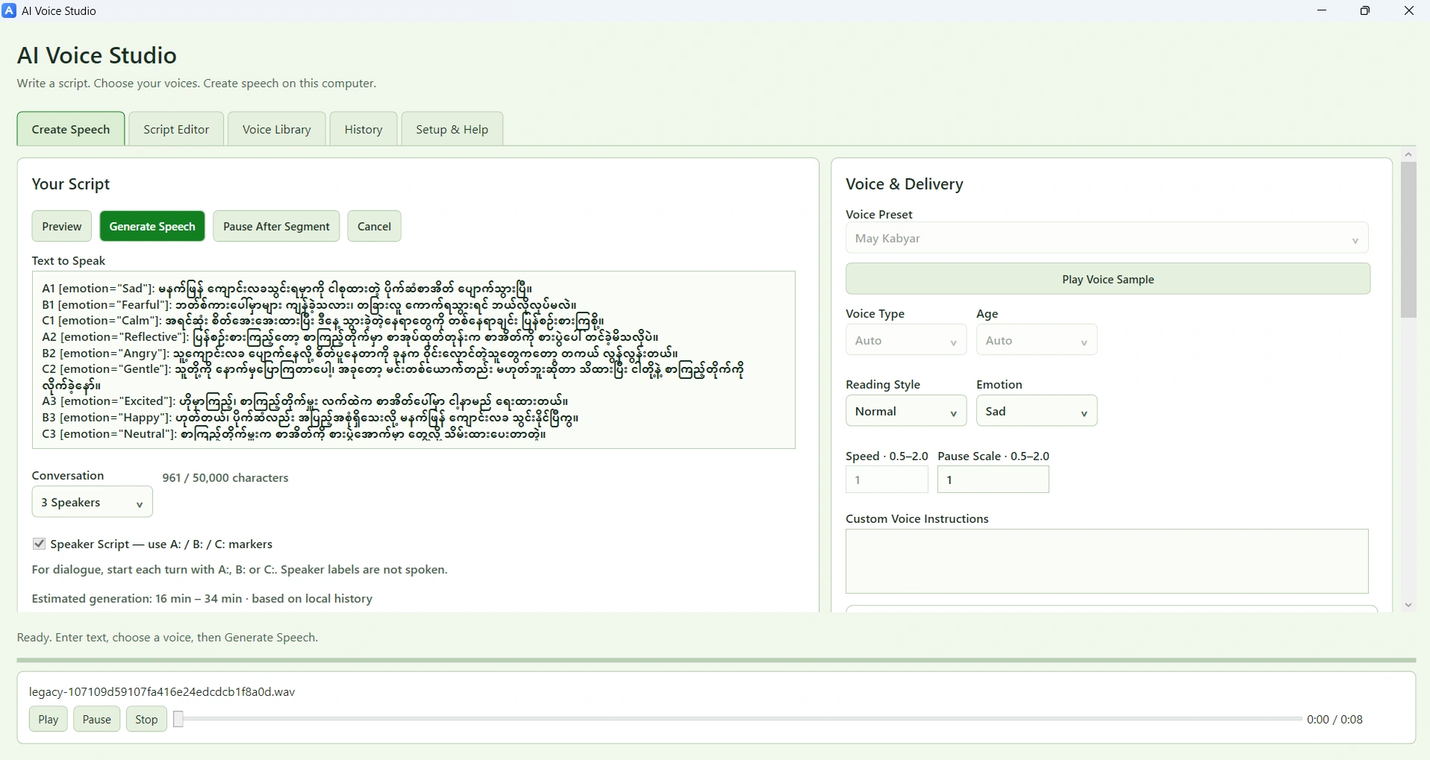Screen dimensions: 1430x760
Task: Click the estimated generation time text
Action: 202,598
